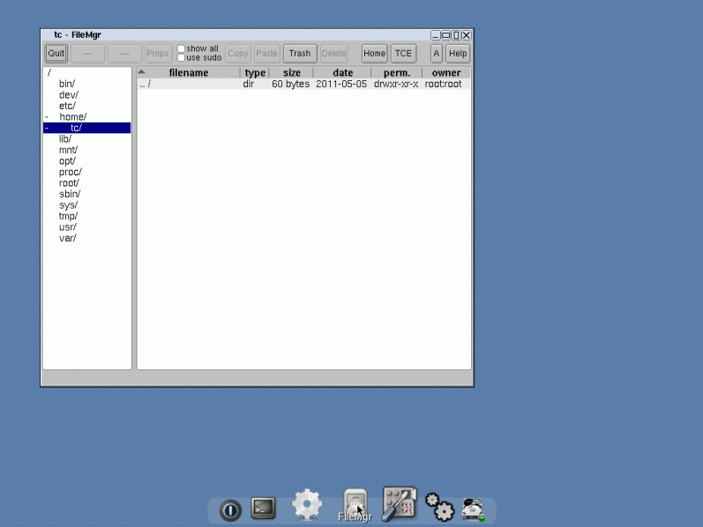Click the two-gears icon in dock
The width and height of the screenshot is (703, 527).
click(438, 506)
